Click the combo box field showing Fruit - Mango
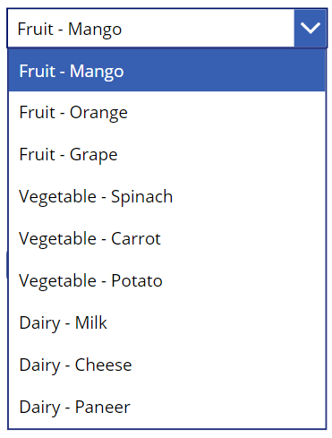This screenshot has height=438, width=332. pos(167,28)
